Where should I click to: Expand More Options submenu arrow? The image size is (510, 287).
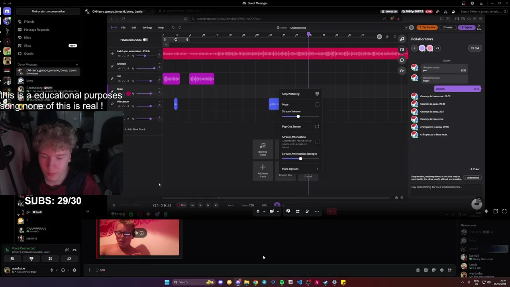(x=317, y=169)
